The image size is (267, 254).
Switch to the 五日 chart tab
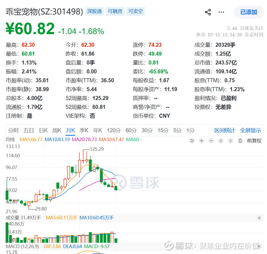29,130
